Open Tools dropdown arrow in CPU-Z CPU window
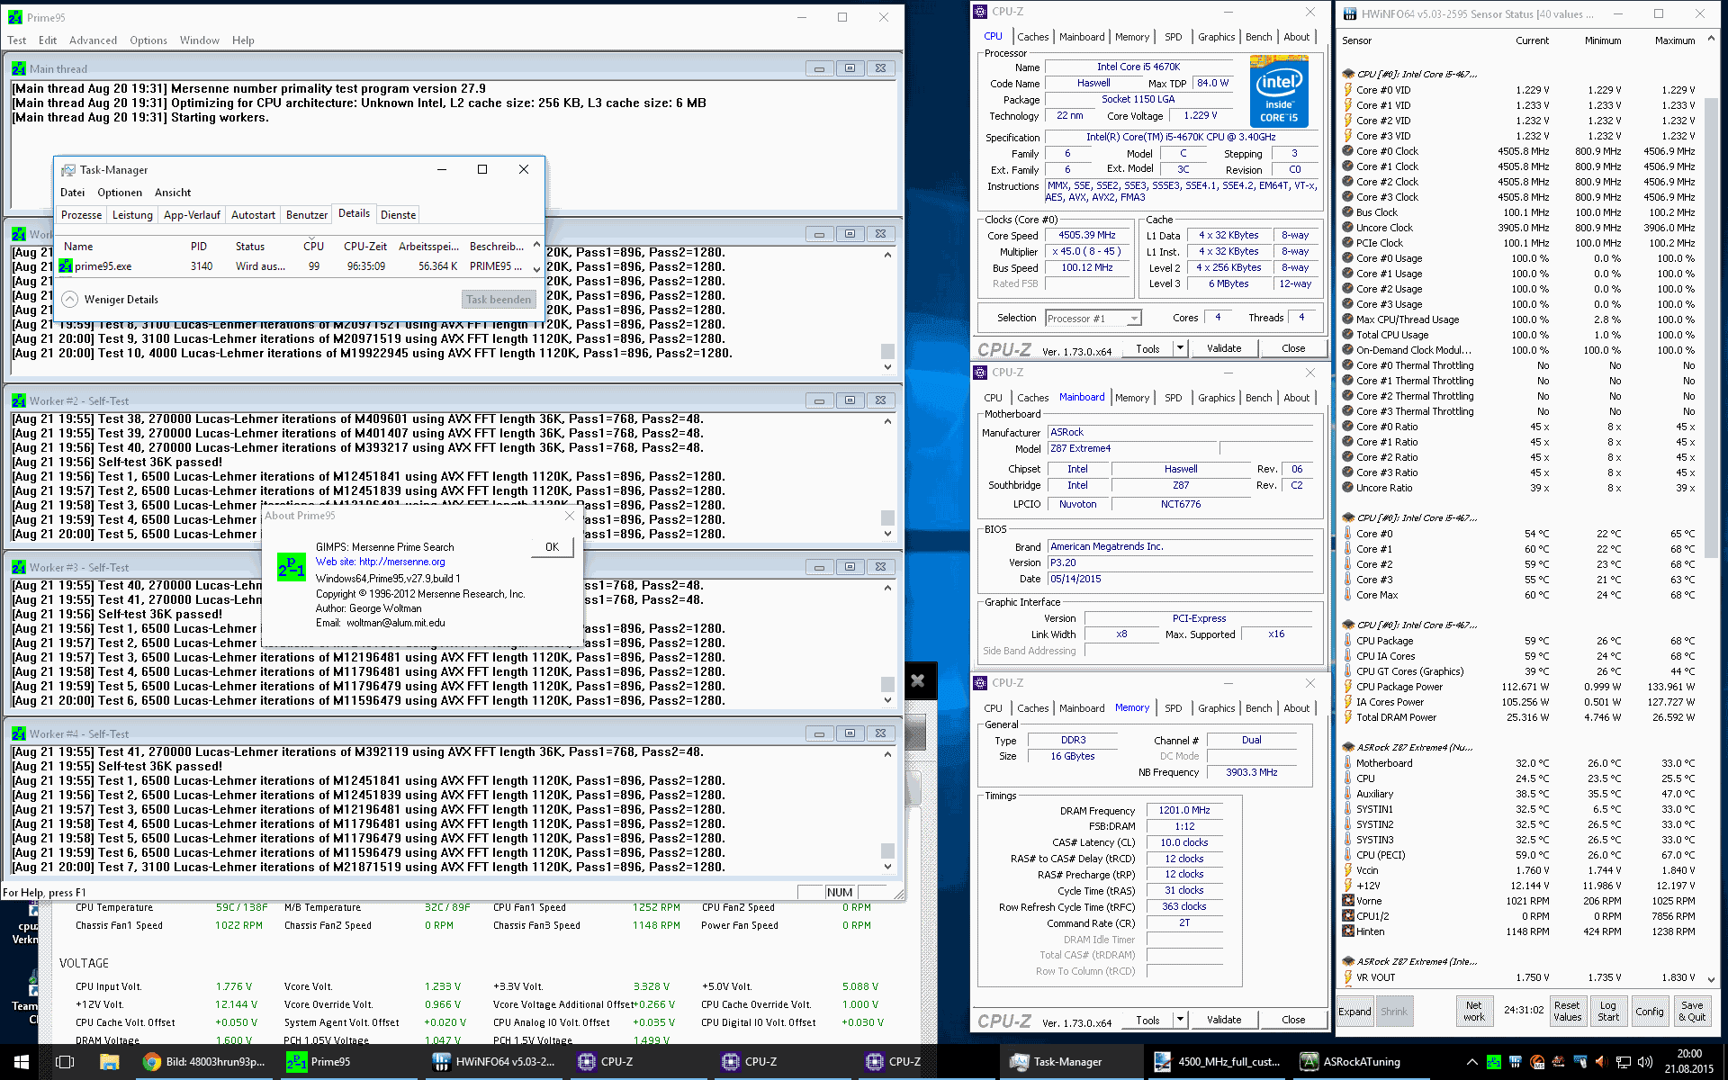1728x1080 pixels. point(1180,348)
